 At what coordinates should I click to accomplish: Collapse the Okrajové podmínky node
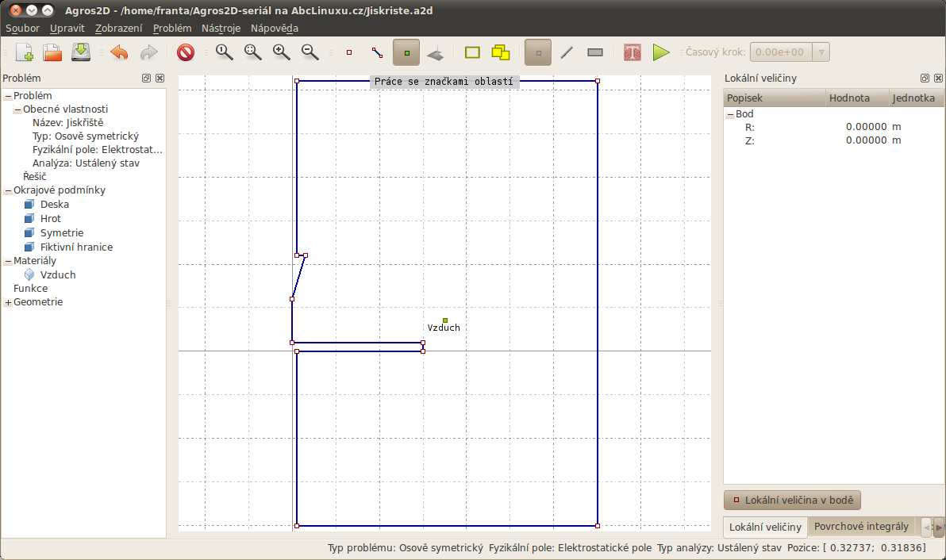click(x=8, y=190)
